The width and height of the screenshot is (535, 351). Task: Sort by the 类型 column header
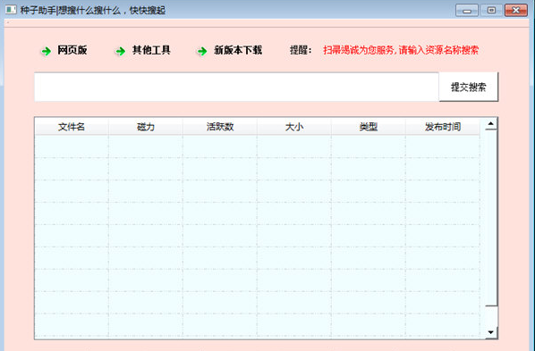click(369, 127)
